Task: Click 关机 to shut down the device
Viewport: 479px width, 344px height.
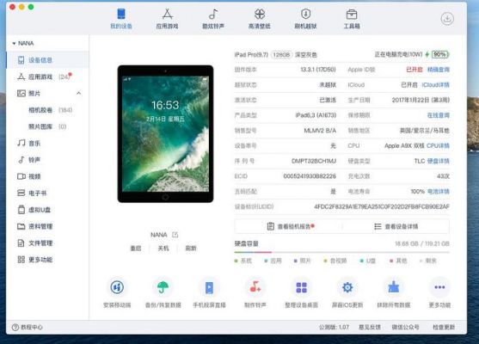Action: point(163,248)
